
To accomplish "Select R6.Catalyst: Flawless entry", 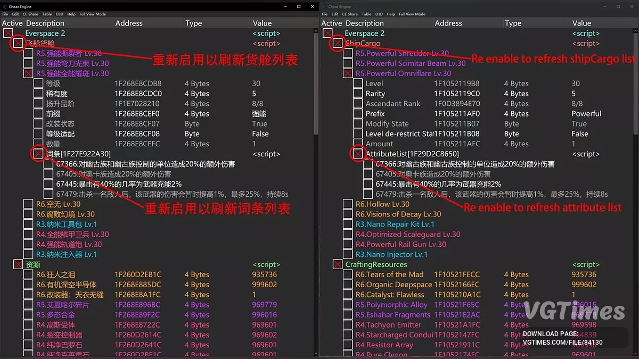I will [x=390, y=295].
